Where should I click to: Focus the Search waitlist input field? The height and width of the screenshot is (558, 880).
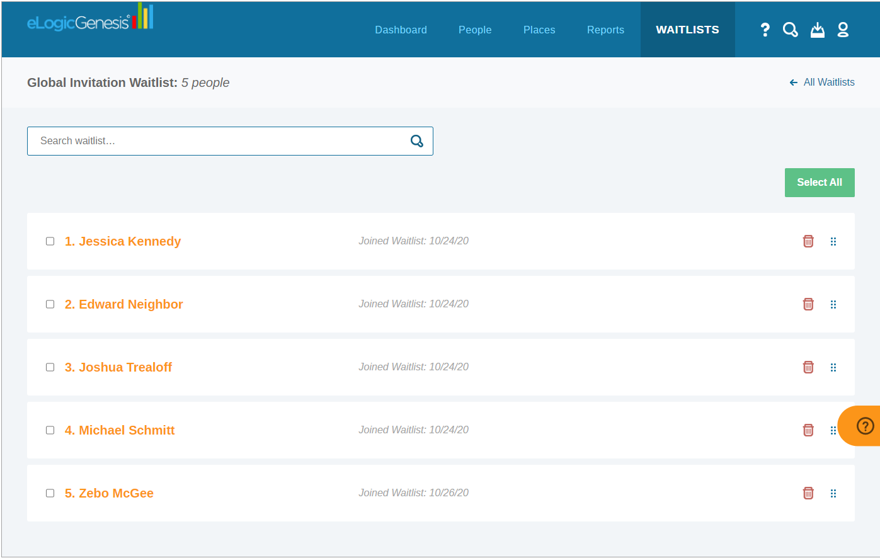tap(230, 141)
